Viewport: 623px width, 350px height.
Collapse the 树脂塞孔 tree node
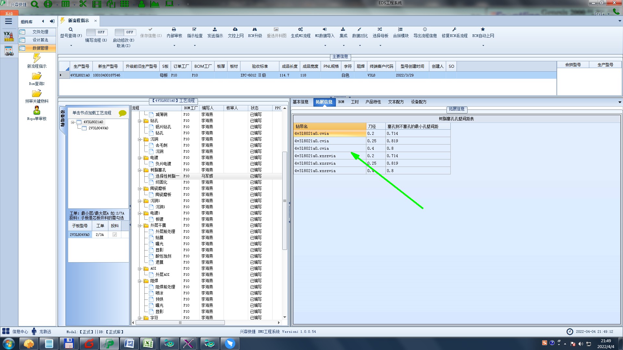click(140, 170)
